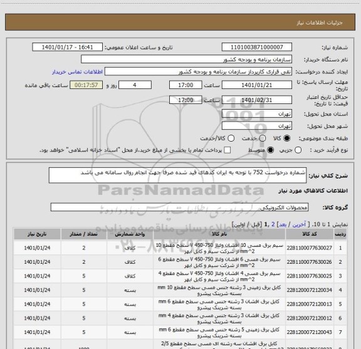
Task: Click the استان محل تحویل field
Action: click(x=257, y=114)
